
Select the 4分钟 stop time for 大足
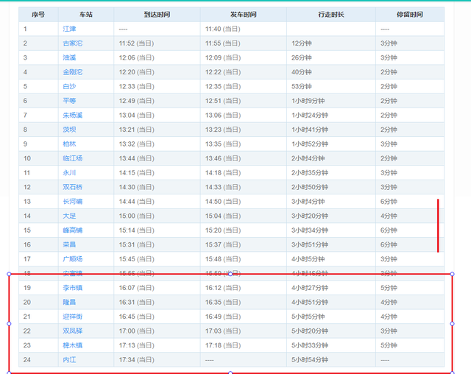point(389,216)
